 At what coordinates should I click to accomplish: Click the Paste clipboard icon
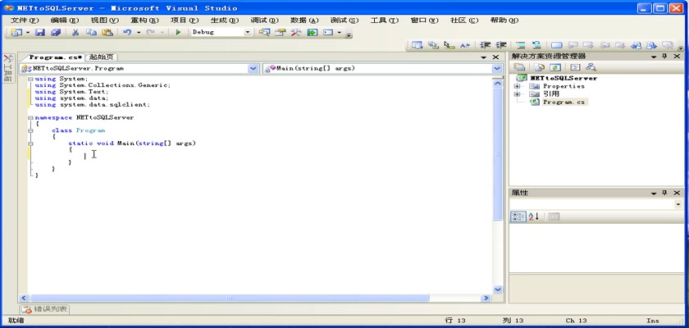pyautogui.click(x=107, y=32)
